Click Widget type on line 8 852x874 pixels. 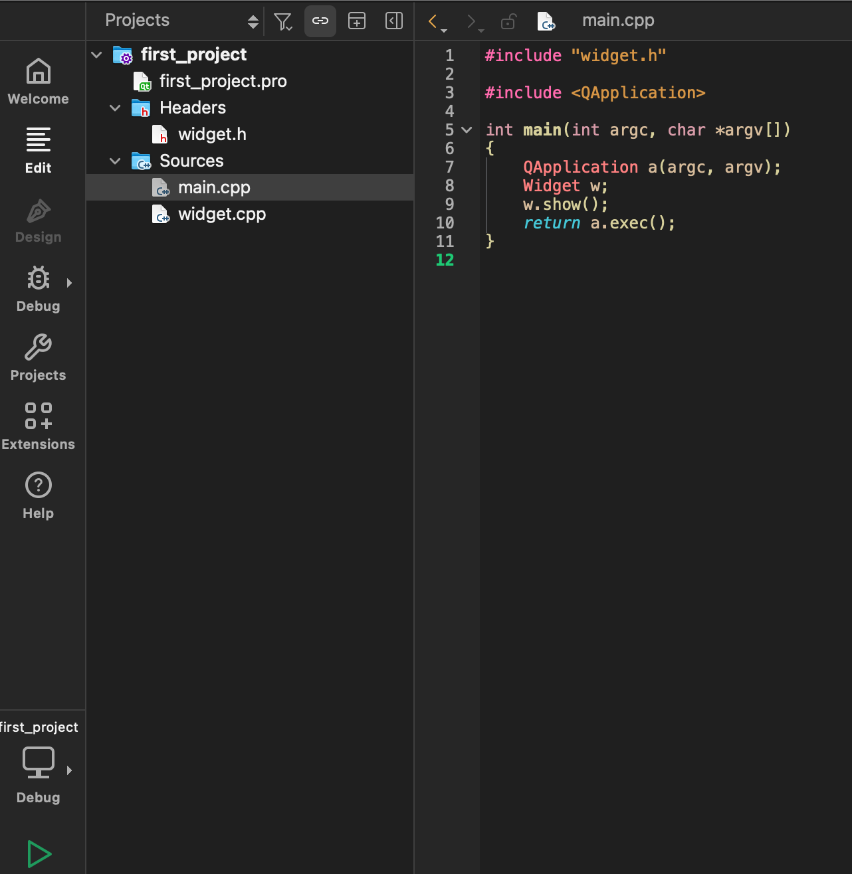pos(552,185)
